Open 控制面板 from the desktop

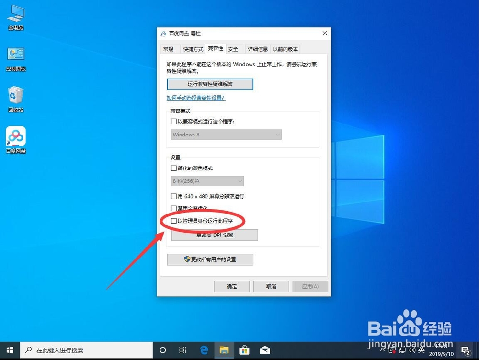coord(15,54)
